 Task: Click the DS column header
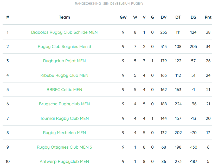click(x=193, y=17)
